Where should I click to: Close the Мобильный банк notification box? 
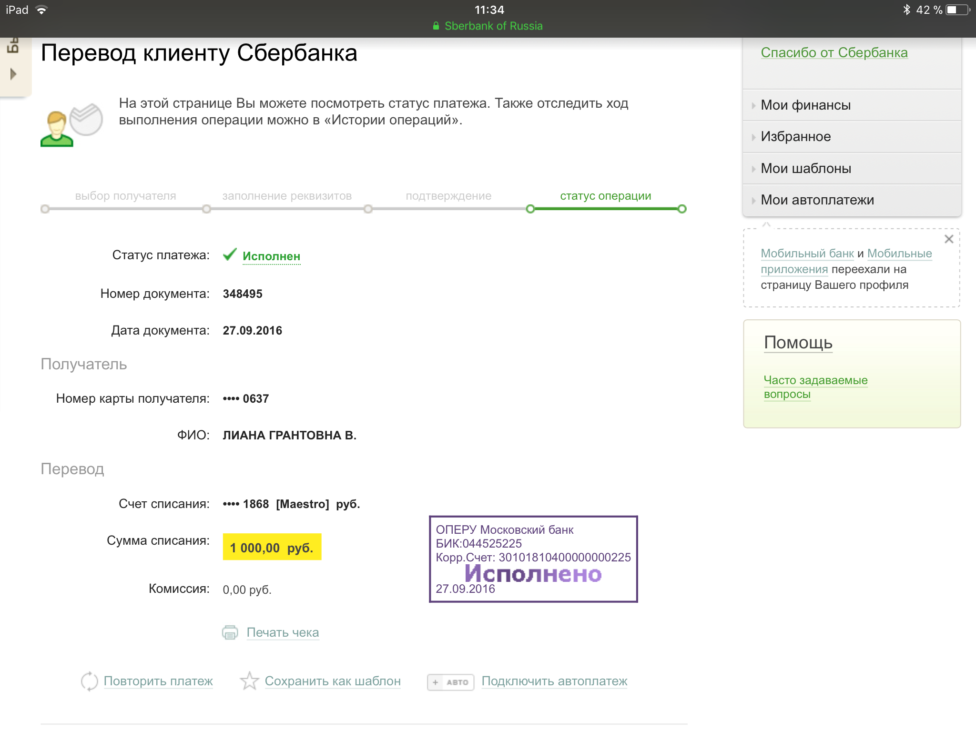pos(948,239)
